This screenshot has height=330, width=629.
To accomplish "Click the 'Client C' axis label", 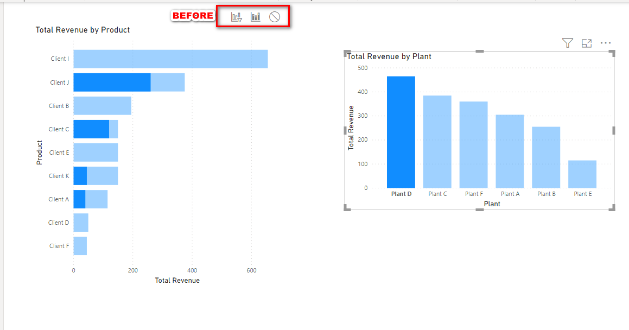I will (59, 129).
